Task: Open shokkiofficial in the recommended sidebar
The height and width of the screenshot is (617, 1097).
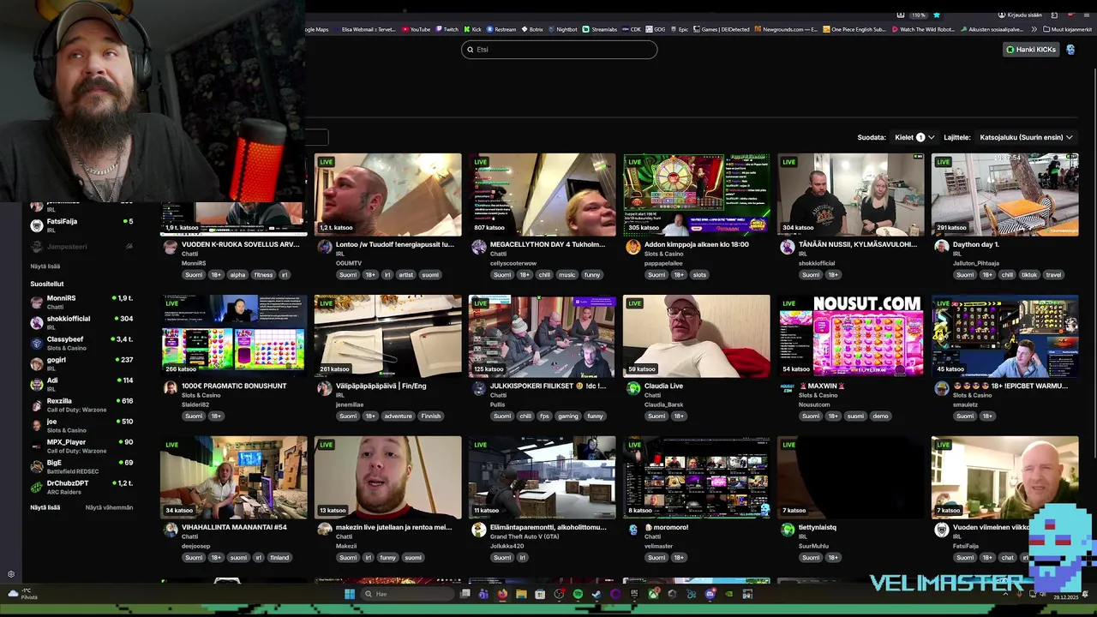Action: pos(81,322)
